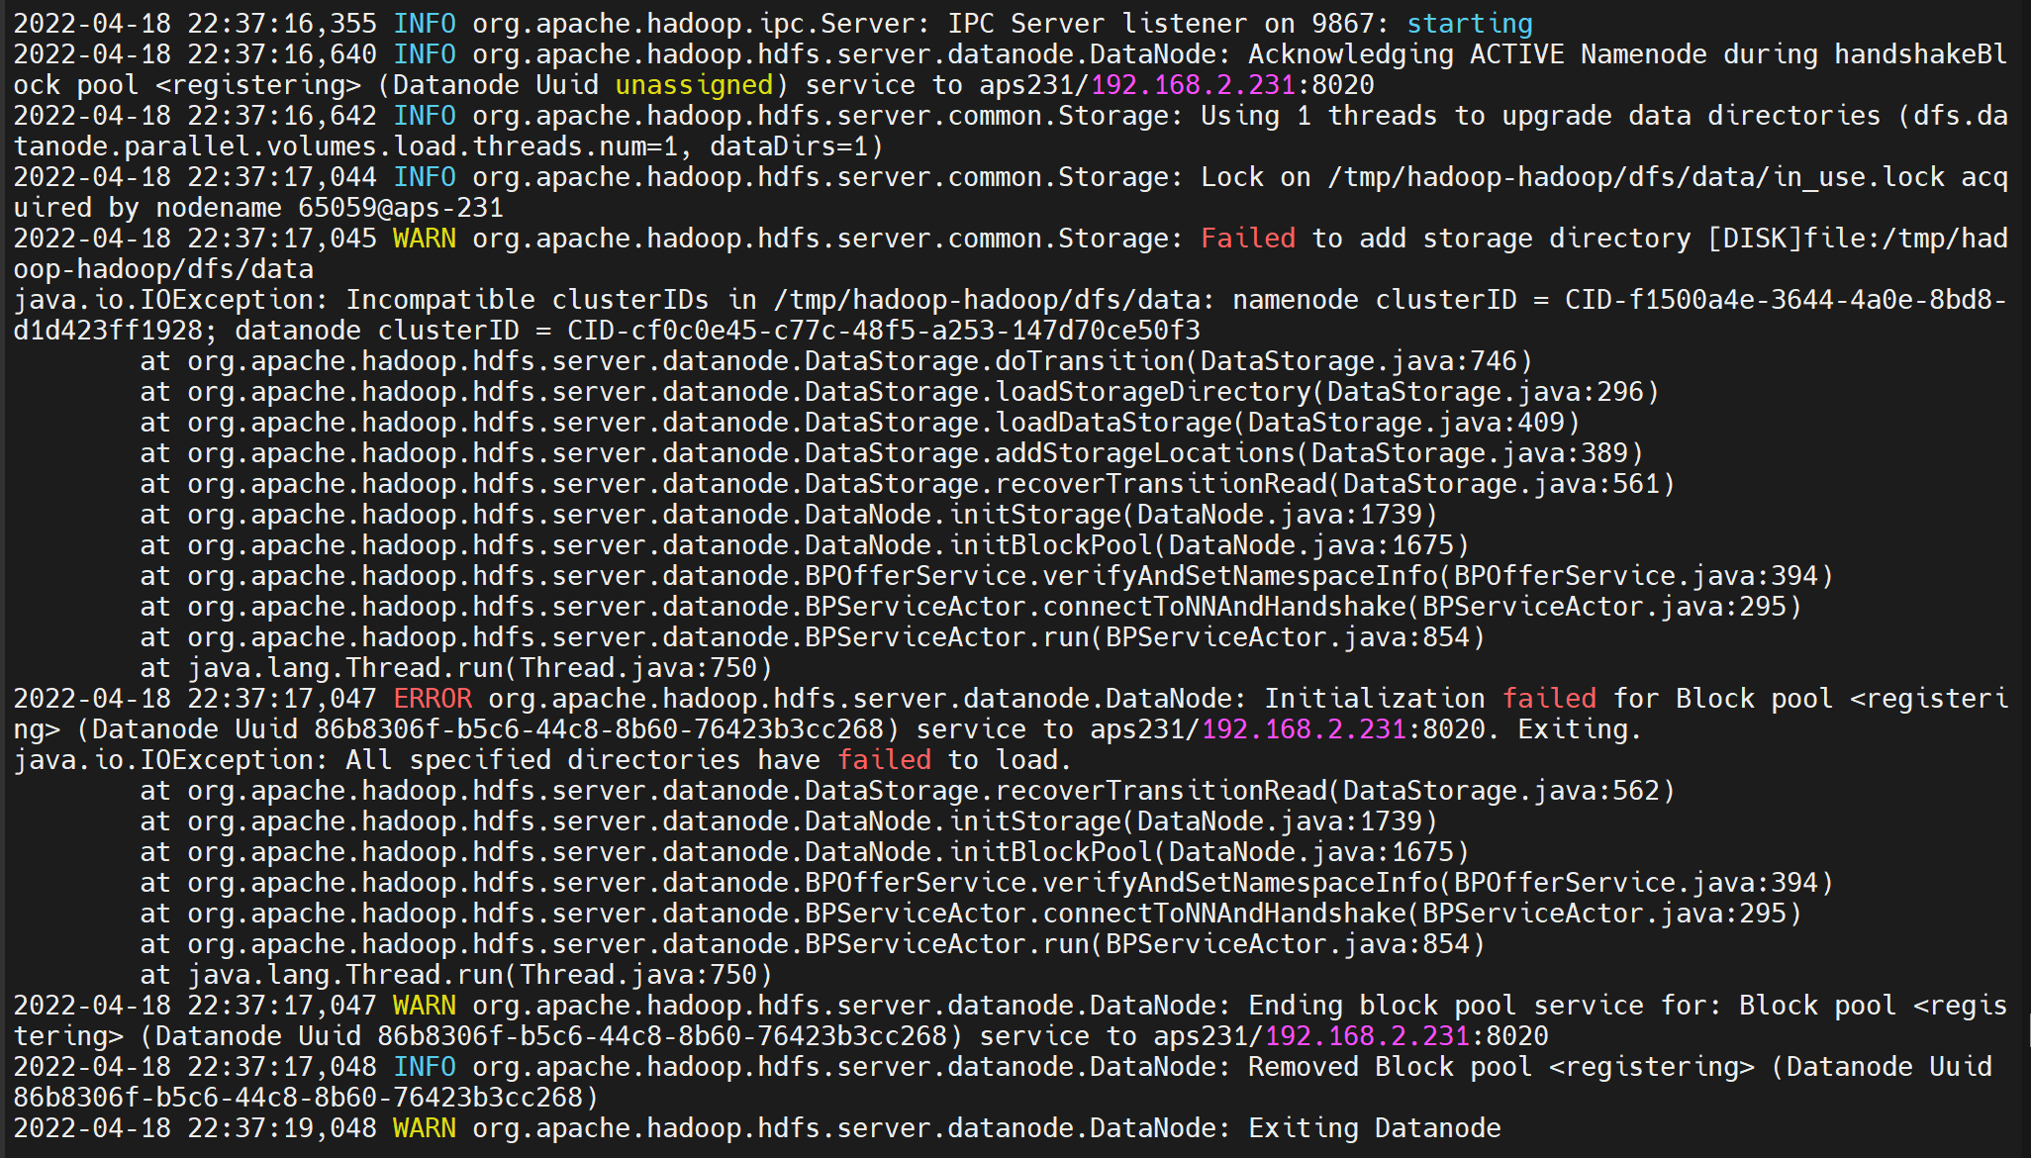Click 'DataStorage.java:409' in loadDataStorage line
The height and width of the screenshot is (1158, 2031).
1405,423
